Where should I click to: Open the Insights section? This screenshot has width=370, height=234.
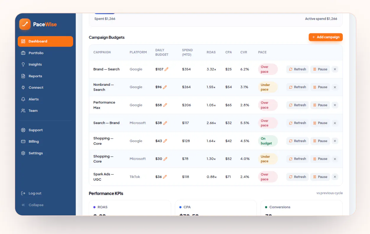click(x=45, y=65)
